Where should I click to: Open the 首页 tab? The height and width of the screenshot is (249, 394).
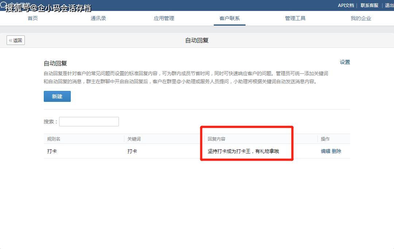coord(33,18)
